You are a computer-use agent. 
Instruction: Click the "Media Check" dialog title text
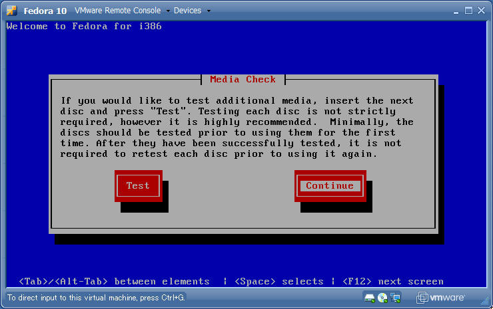click(x=243, y=79)
